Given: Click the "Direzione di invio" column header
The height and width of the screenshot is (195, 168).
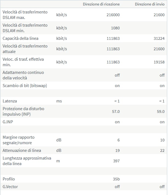Looking at the screenshot, I should coord(150,4).
